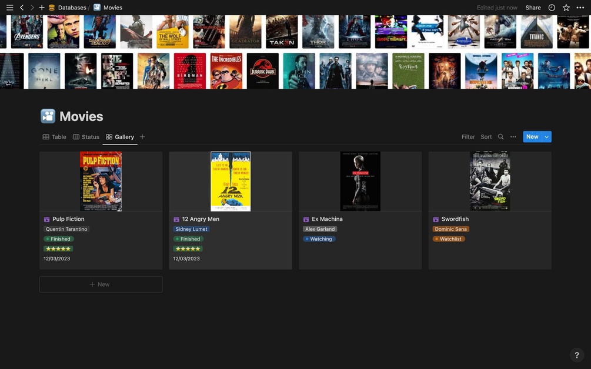This screenshot has height=369, width=591.
Task: Click the Movies page title
Action: click(81, 116)
